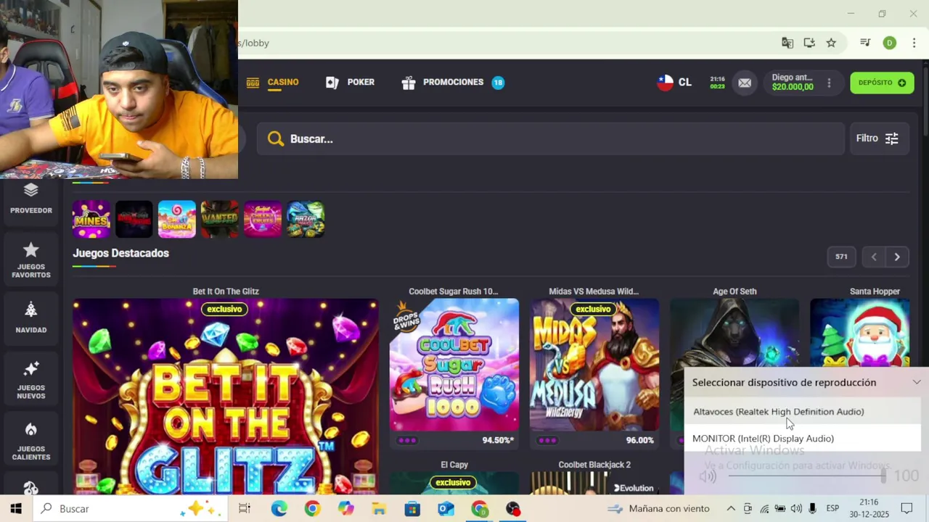Screen dimensions: 929x522
Task: Go to previous featured games page
Action: click(x=874, y=257)
